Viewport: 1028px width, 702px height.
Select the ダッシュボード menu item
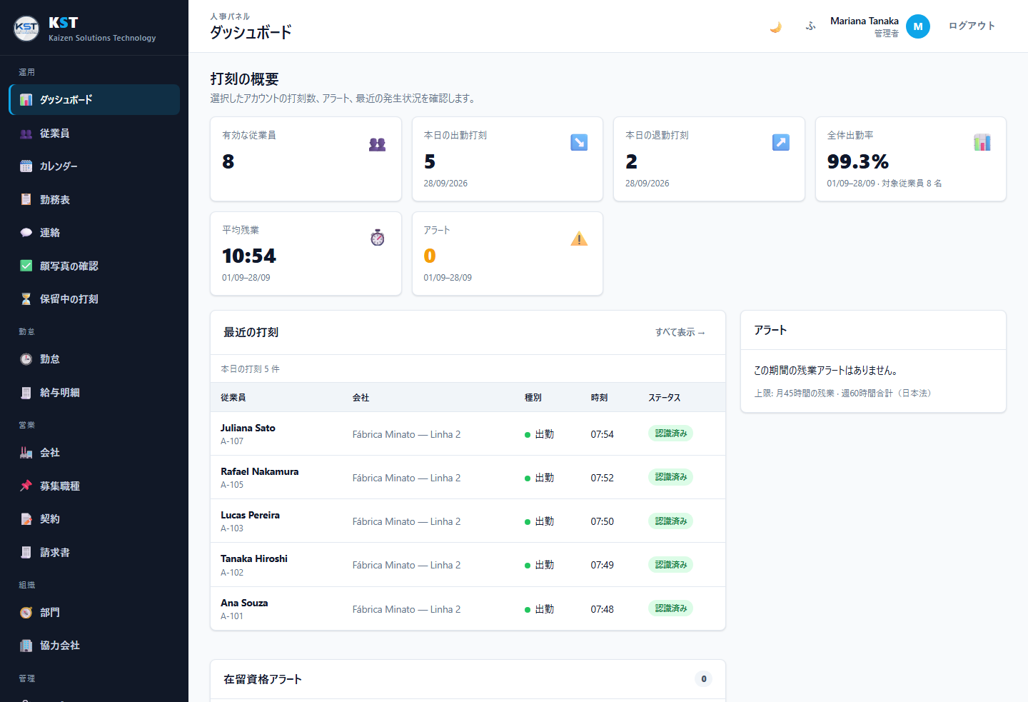tap(94, 100)
